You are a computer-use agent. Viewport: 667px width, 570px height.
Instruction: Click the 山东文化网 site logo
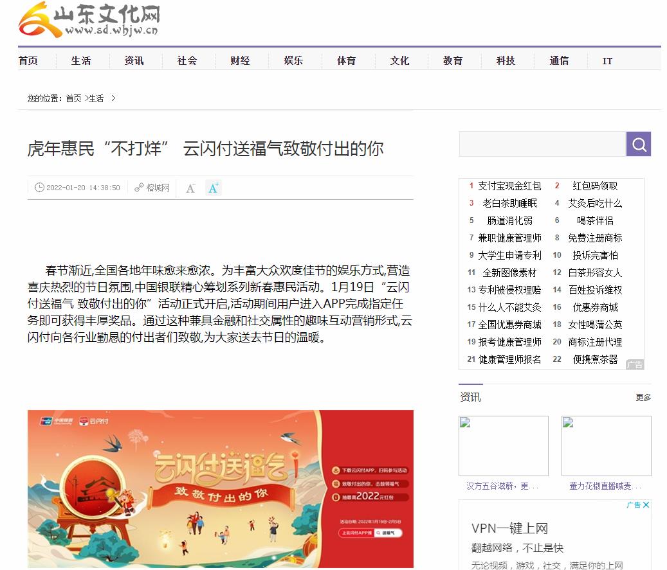click(89, 19)
